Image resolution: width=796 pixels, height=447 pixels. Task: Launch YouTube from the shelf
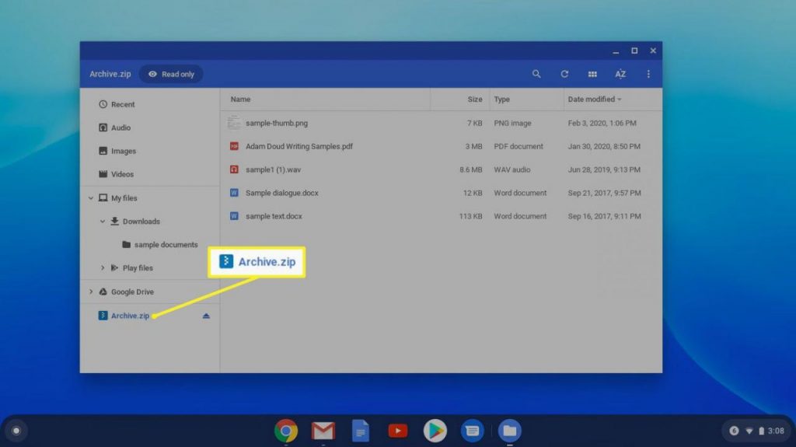coord(398,431)
